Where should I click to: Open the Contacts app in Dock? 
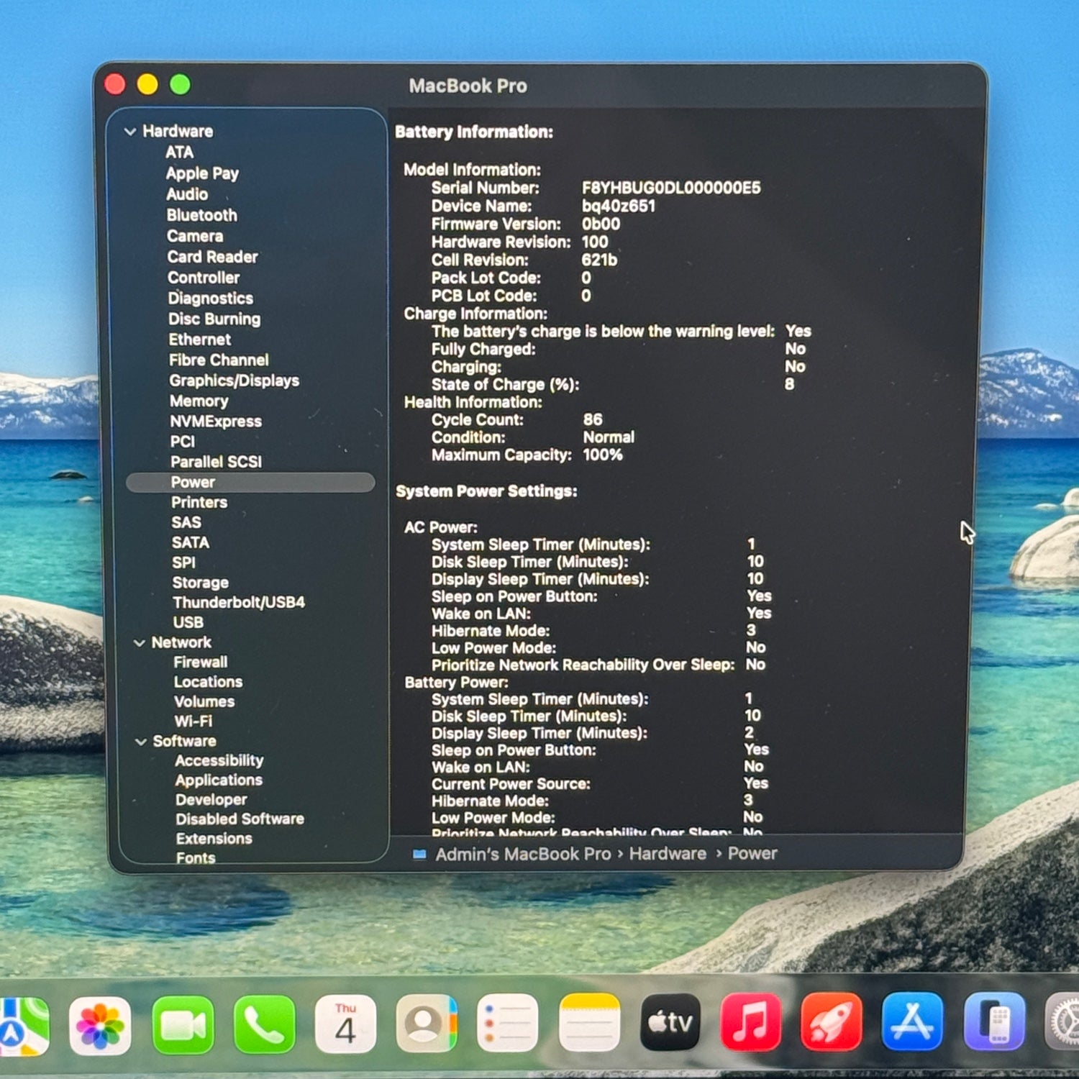pyautogui.click(x=427, y=1024)
